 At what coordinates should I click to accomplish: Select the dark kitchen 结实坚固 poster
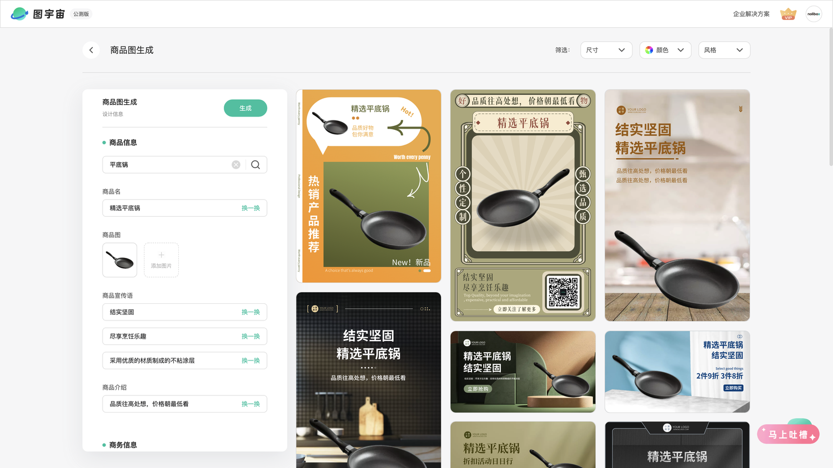[x=369, y=380]
